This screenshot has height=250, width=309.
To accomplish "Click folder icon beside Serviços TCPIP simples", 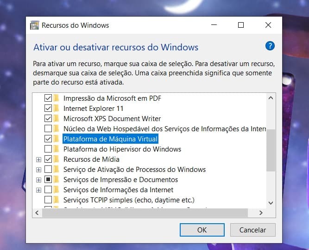I will (x=57, y=200).
